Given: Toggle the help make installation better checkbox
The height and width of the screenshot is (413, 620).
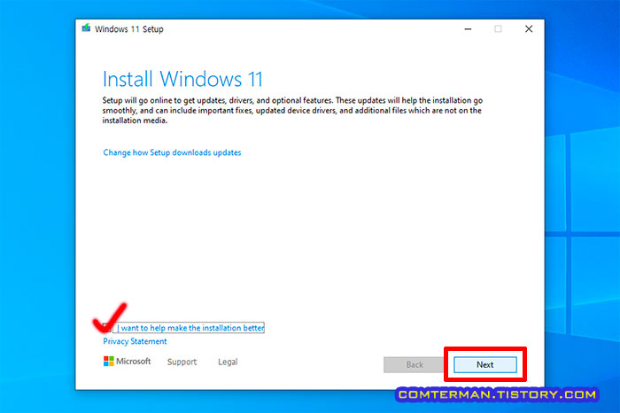Looking at the screenshot, I should 107,328.
